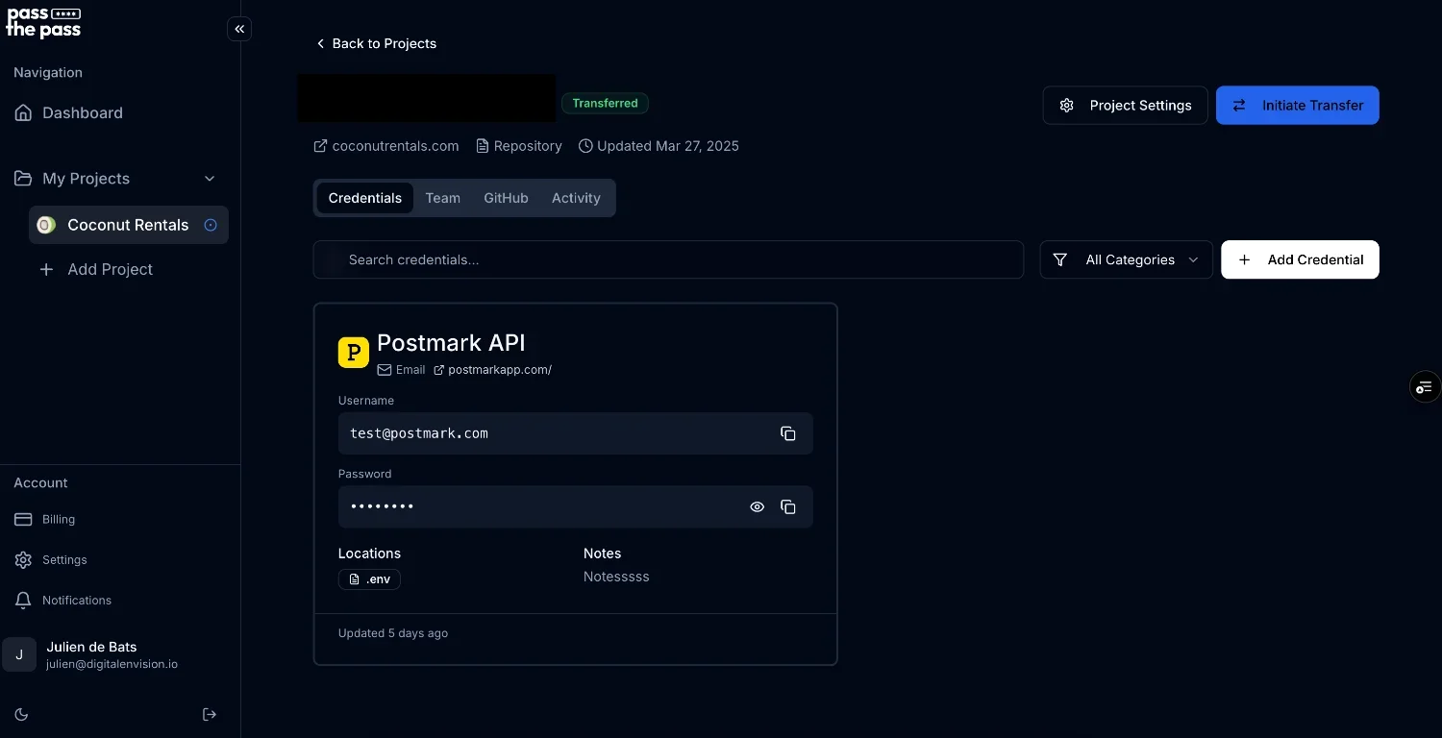Select Coconut Rentals project in sidebar
Image resolution: width=1442 pixels, height=738 pixels.
(128, 225)
